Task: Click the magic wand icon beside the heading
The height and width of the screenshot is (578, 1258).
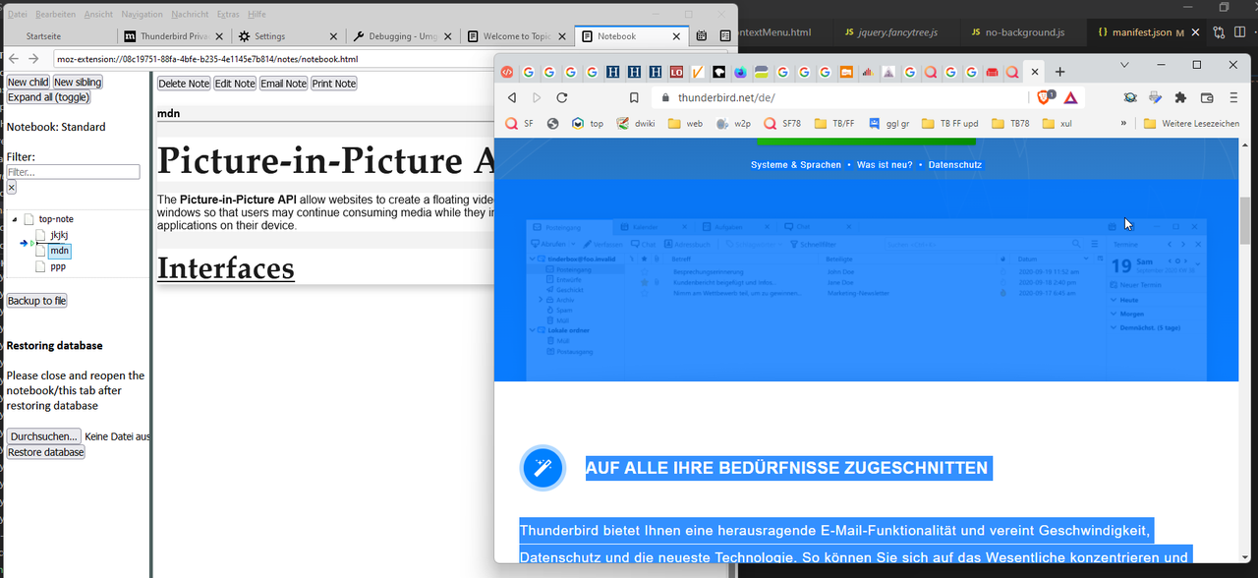Action: (x=542, y=468)
